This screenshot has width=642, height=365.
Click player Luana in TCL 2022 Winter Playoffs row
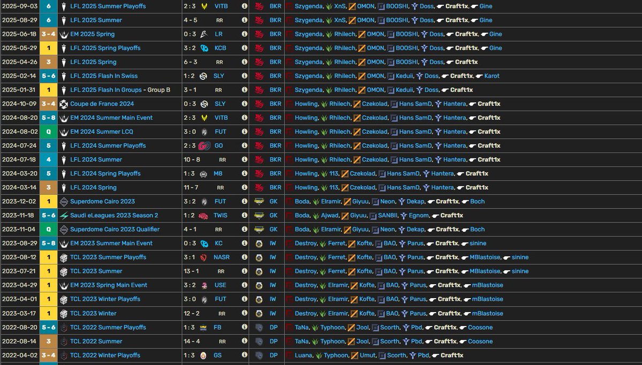(304, 355)
